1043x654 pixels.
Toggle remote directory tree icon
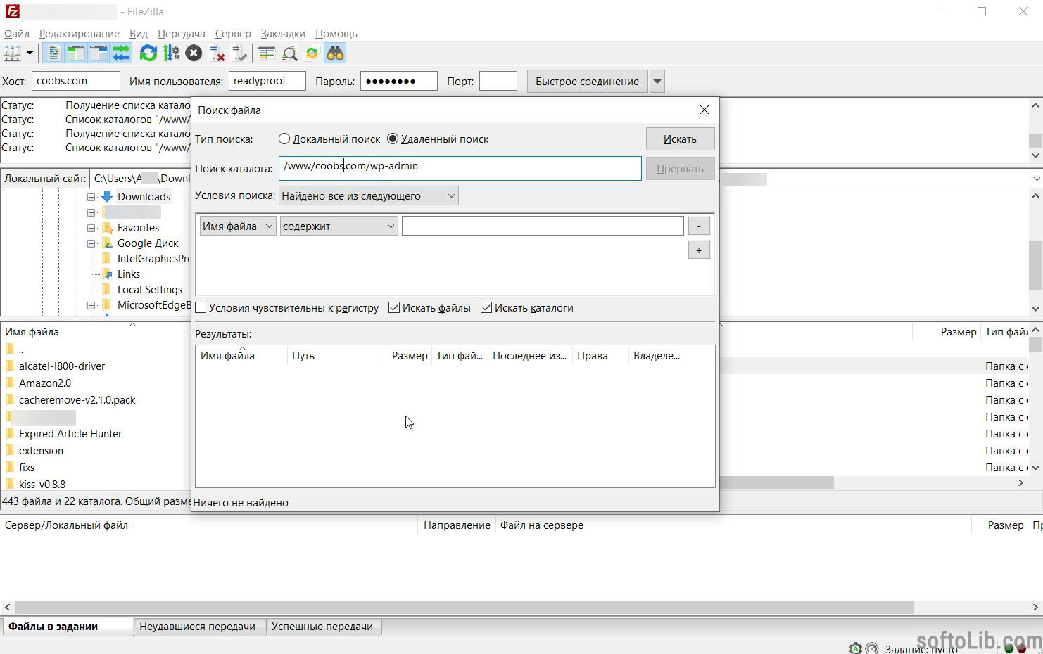(x=99, y=53)
